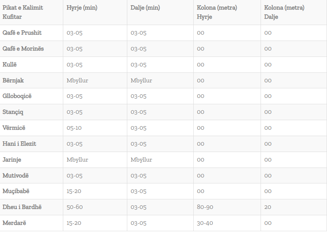Viewport: 327px width, 232px height.
Task: Click the Dalje (min) column header
Action: (x=145, y=8)
